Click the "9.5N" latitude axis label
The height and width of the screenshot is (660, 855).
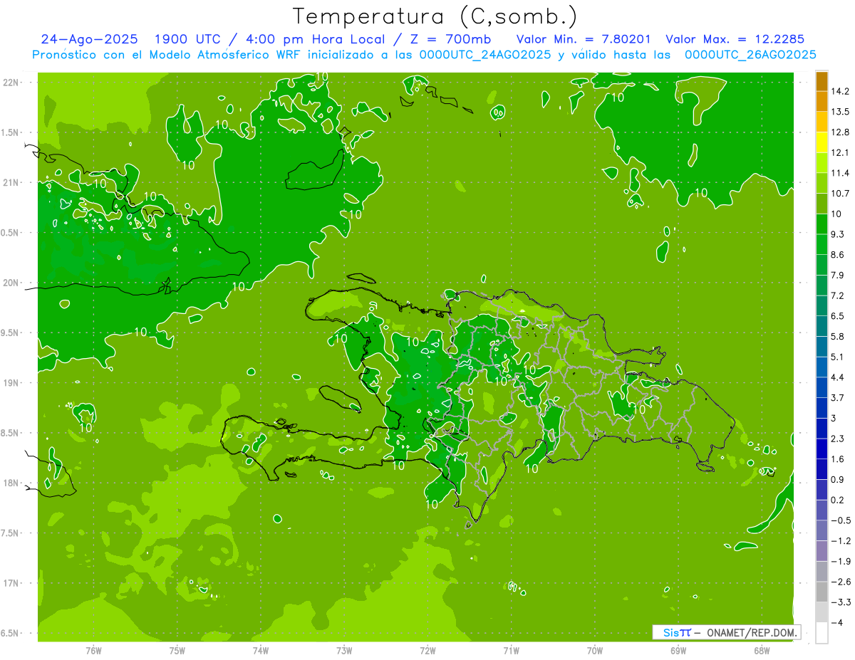click(x=11, y=333)
